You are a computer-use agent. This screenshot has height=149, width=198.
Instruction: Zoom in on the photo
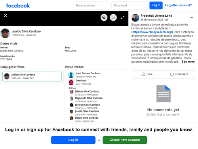(104, 17)
